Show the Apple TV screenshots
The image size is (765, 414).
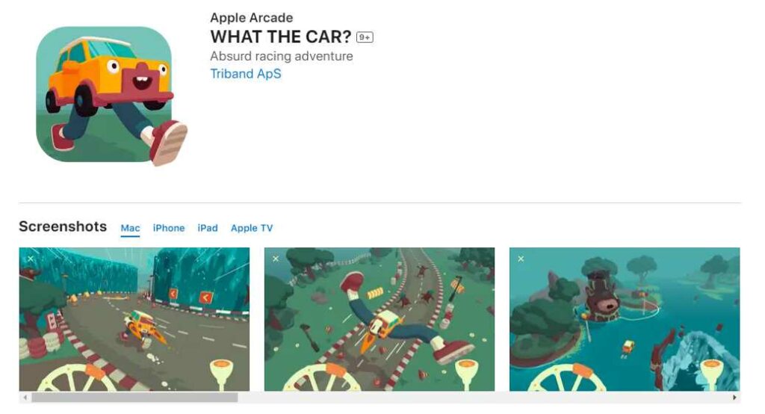click(252, 228)
